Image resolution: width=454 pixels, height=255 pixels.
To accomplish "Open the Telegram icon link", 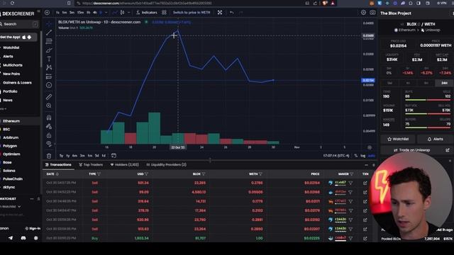I will [x=11, y=238].
